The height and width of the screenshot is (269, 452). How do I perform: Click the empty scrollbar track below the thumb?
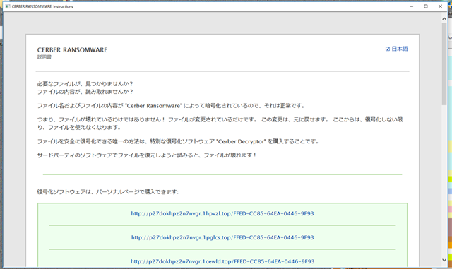coord(444,181)
